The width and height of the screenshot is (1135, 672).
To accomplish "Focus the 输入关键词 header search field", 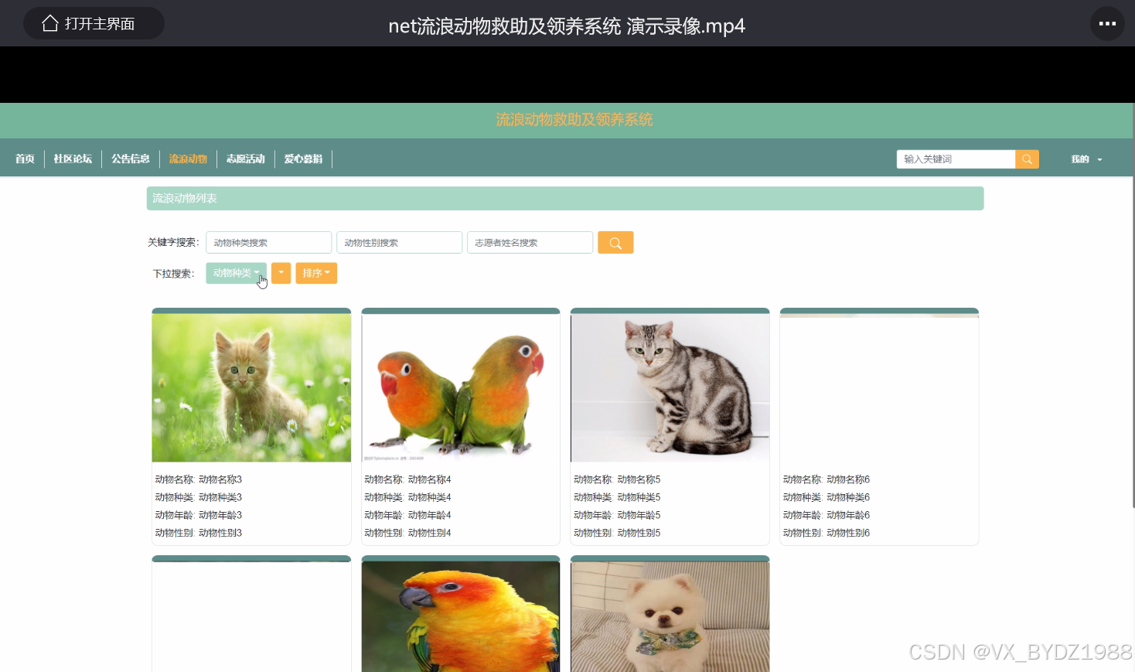I will 956,159.
